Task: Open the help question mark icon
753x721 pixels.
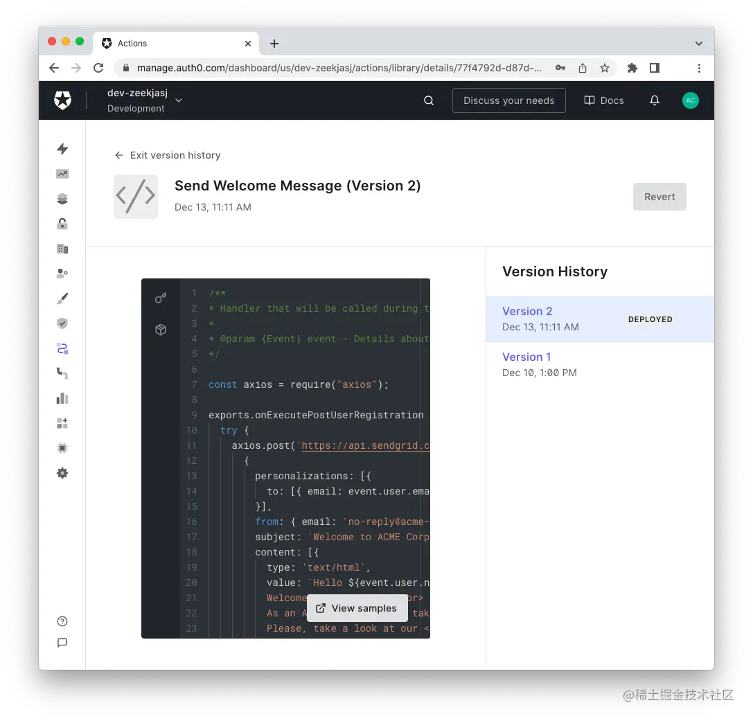Action: 62,621
